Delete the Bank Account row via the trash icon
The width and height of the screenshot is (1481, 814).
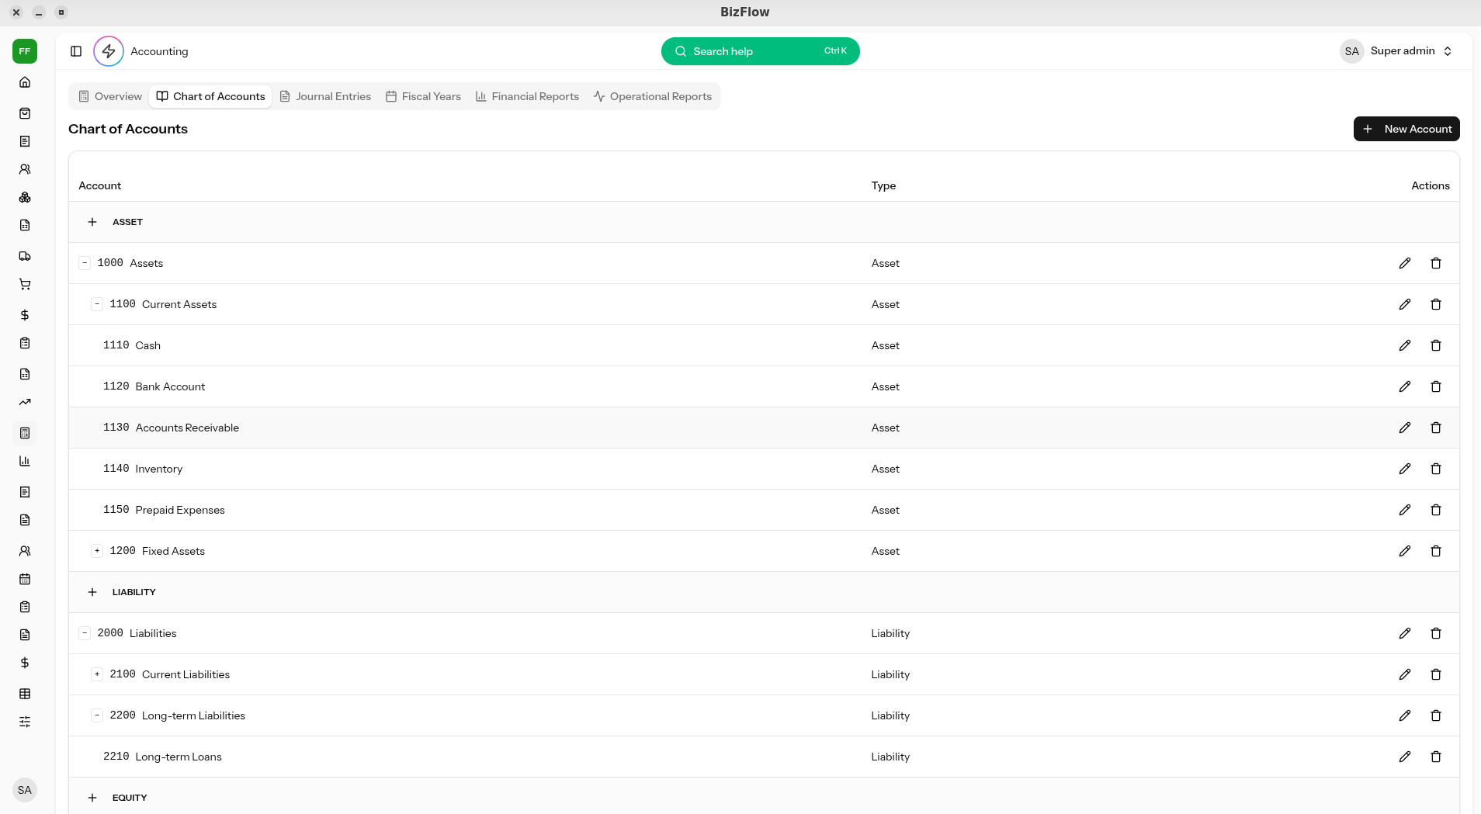pos(1435,386)
